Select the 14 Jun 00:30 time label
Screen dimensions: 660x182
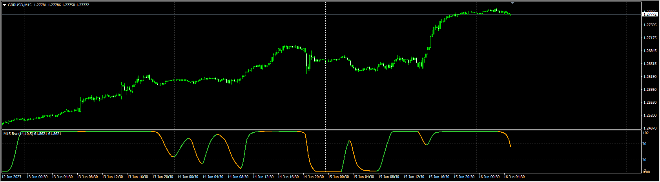[x=188, y=177]
